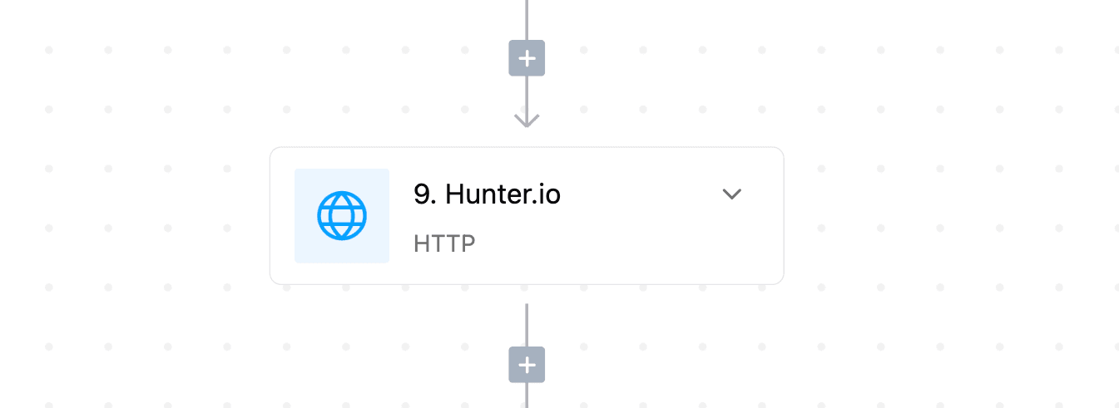The image size is (1119, 408).
Task: Insert a new action before the HTTP step
Action: (x=527, y=58)
